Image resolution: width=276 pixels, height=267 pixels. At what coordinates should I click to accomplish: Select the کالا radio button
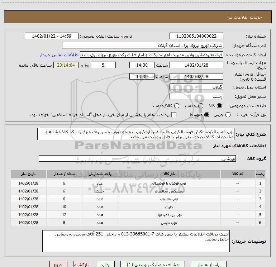click(x=219, y=106)
